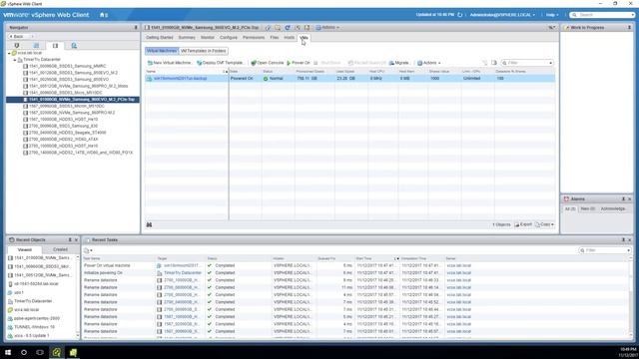Select VMs and Templates navigator tab icon
Screen dimensions: 639x359
point(36,46)
